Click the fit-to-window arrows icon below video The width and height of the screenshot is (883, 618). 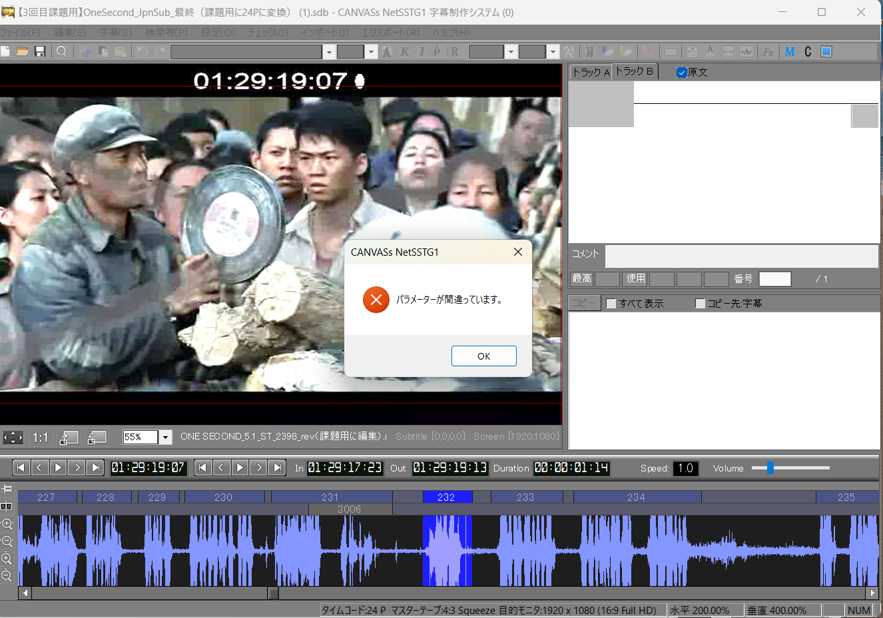point(13,438)
